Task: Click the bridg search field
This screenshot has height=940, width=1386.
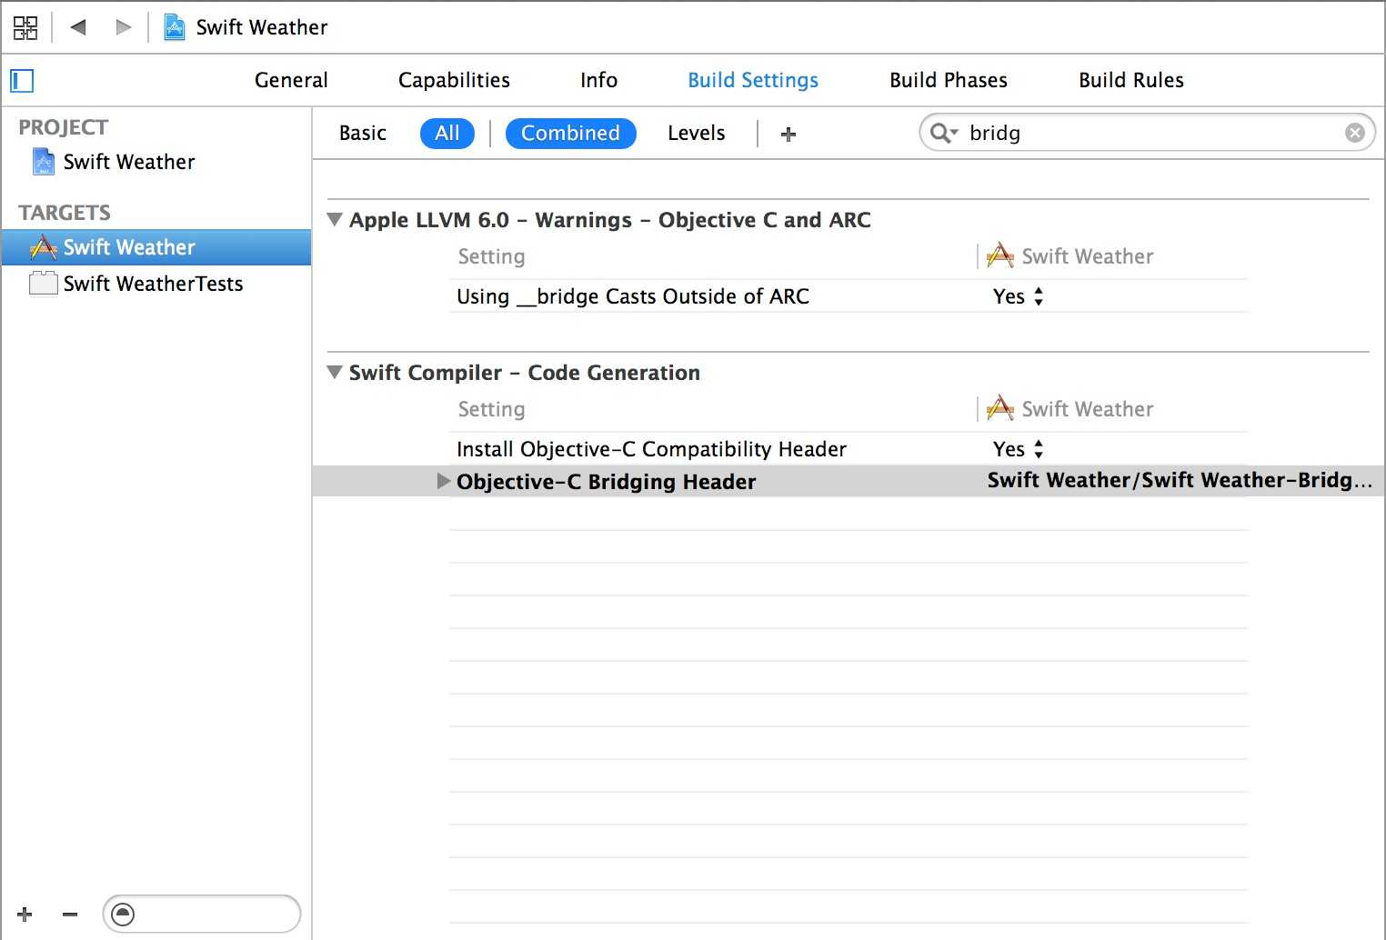Action: point(1147,133)
